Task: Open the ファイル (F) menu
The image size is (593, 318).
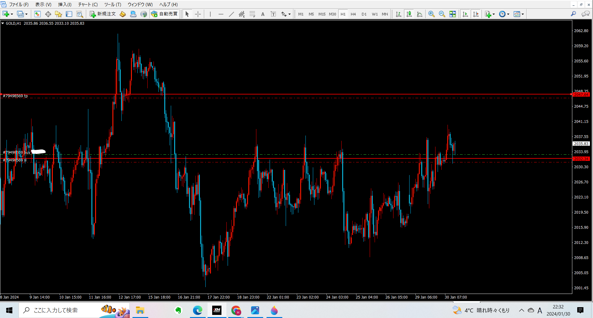Action: click(x=19, y=4)
